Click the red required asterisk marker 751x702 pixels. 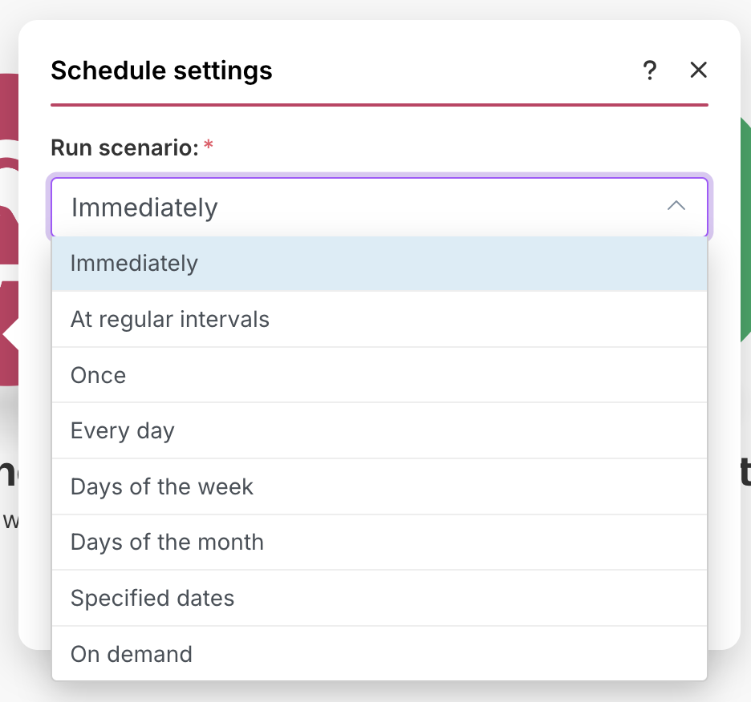tap(209, 146)
